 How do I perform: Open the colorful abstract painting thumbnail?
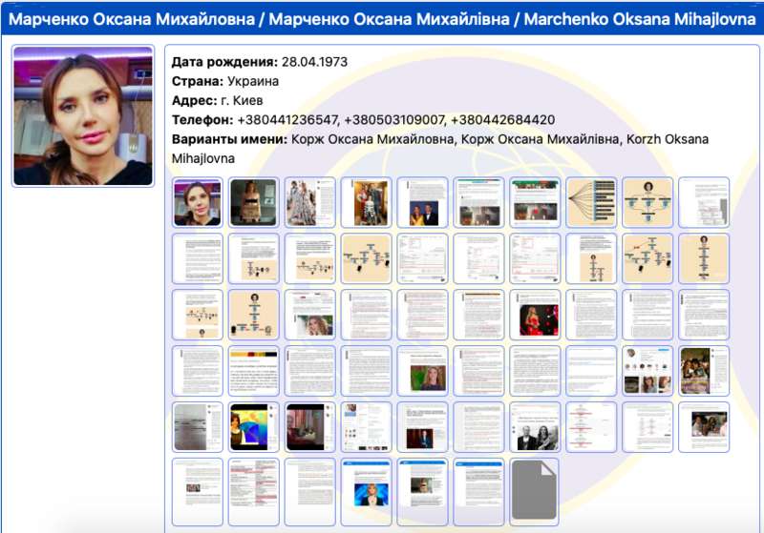pos(254,427)
